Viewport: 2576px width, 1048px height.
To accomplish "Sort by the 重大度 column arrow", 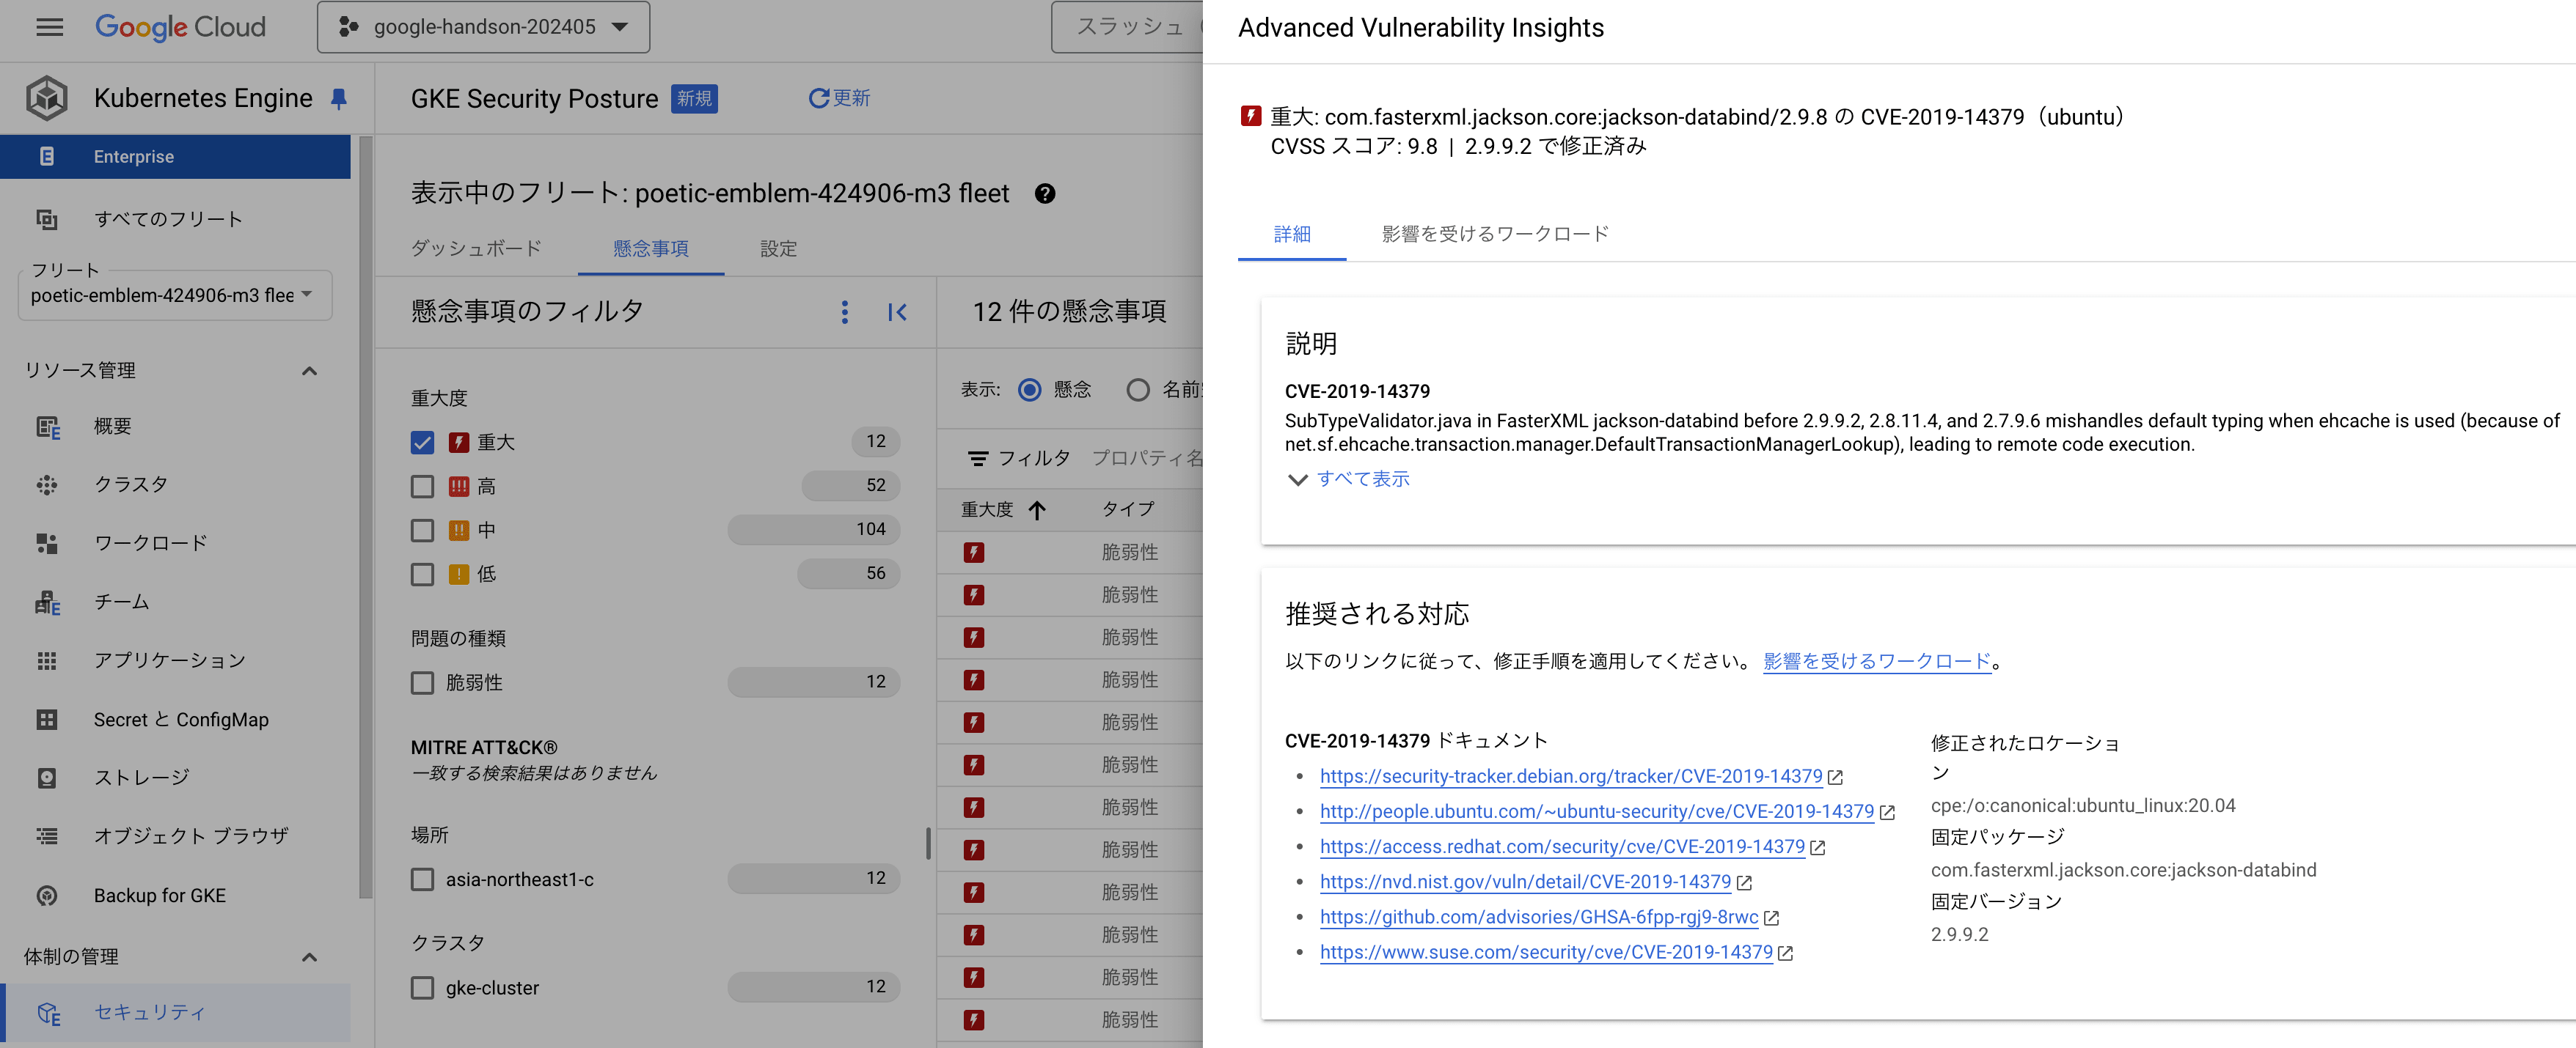I will 1037,511.
